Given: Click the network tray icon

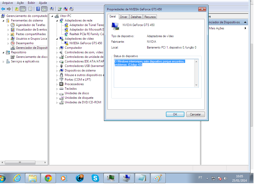Looking at the screenshot, I should (213, 178).
